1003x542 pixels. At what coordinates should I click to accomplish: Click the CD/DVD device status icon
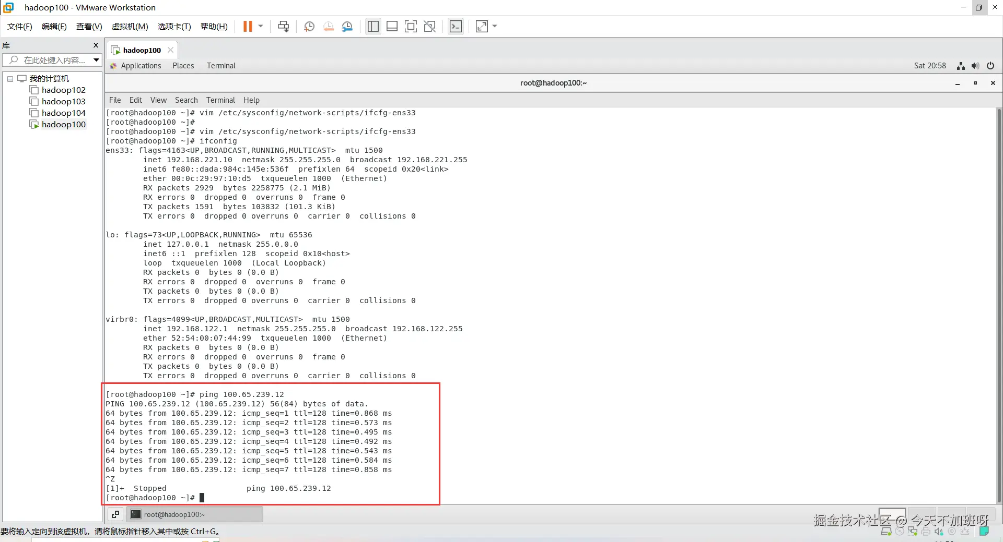(900, 532)
